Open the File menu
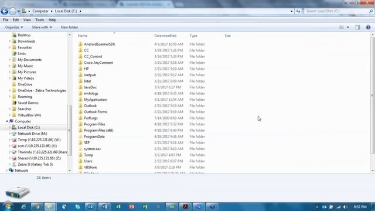375x211 pixels. click(5, 20)
